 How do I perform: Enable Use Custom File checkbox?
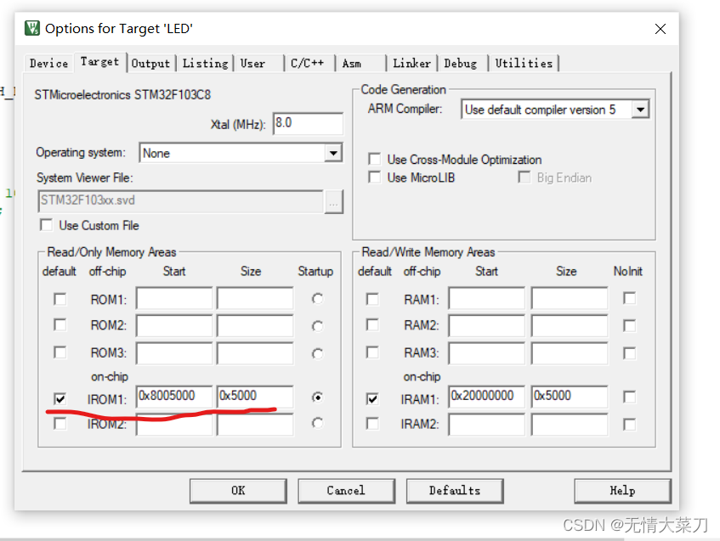[x=47, y=225]
